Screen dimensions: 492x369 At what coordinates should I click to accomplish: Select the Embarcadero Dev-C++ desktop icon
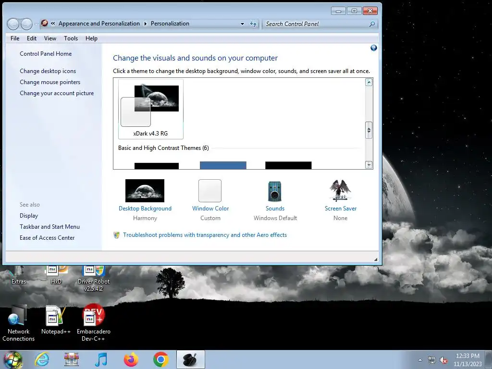click(x=94, y=323)
